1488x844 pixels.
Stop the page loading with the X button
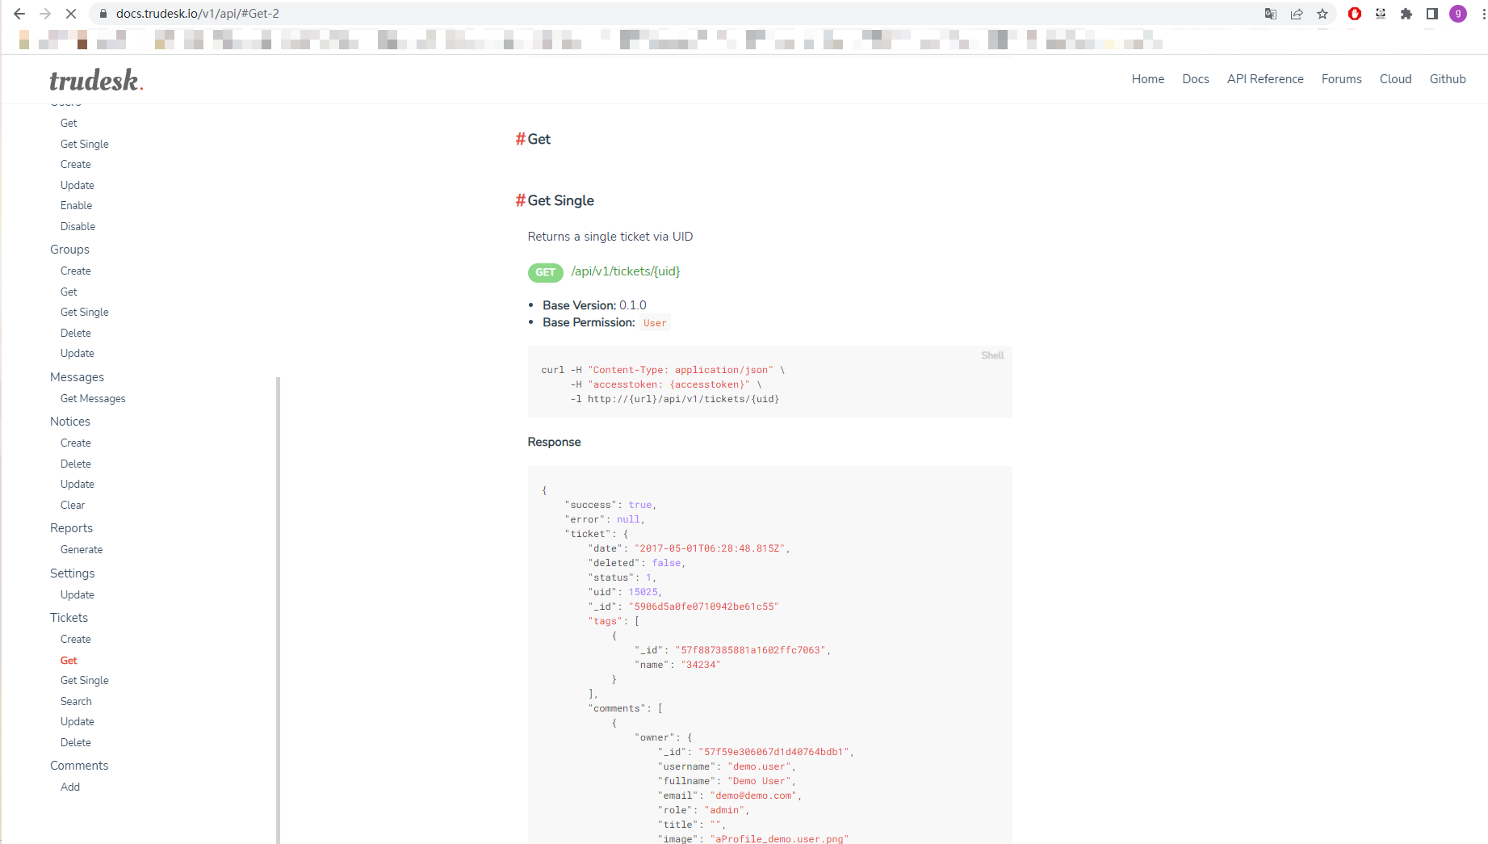pos(71,14)
